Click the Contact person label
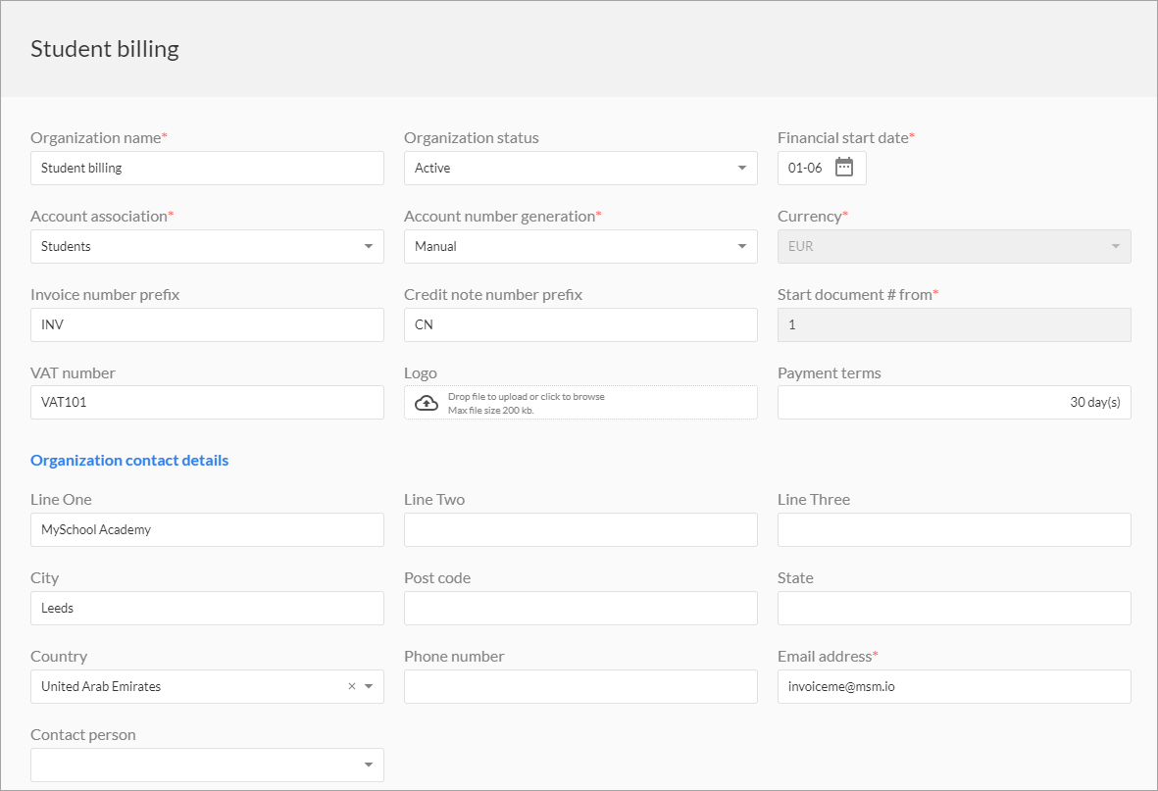The height and width of the screenshot is (791, 1158). [82, 735]
